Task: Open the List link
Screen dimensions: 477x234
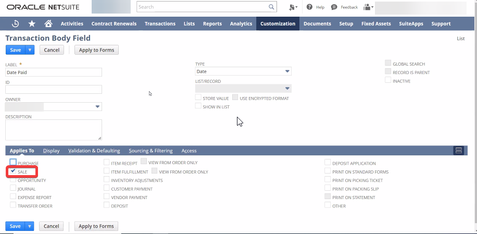Action: 460,39
